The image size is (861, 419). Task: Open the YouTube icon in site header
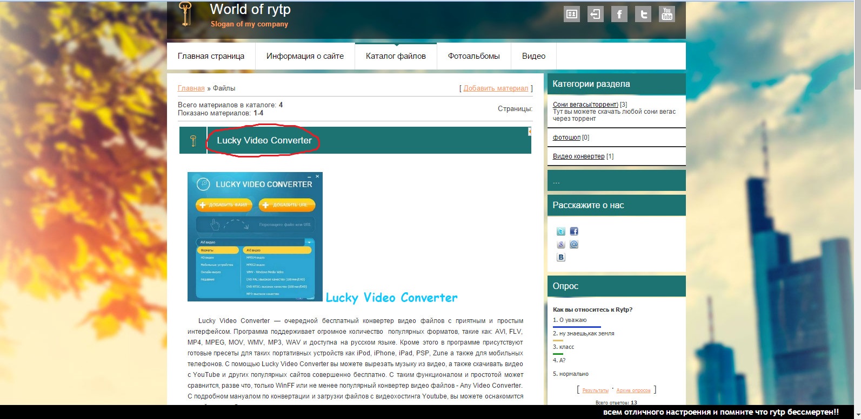click(x=667, y=14)
